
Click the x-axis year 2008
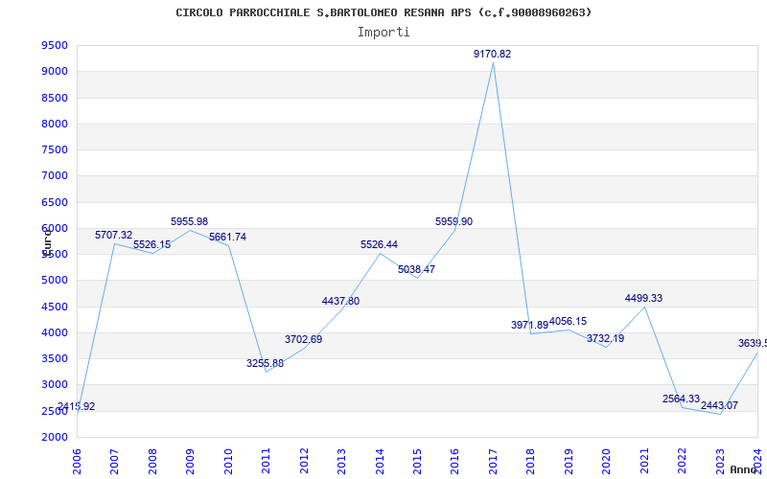[152, 462]
